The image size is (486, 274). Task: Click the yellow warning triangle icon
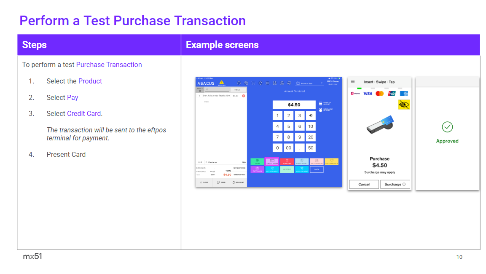coord(221,83)
